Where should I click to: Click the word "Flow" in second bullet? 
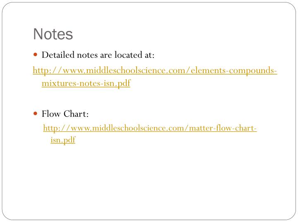pyautogui.click(x=51, y=114)
